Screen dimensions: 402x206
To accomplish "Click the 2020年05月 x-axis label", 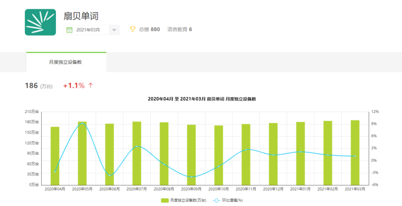I will click(x=82, y=189).
